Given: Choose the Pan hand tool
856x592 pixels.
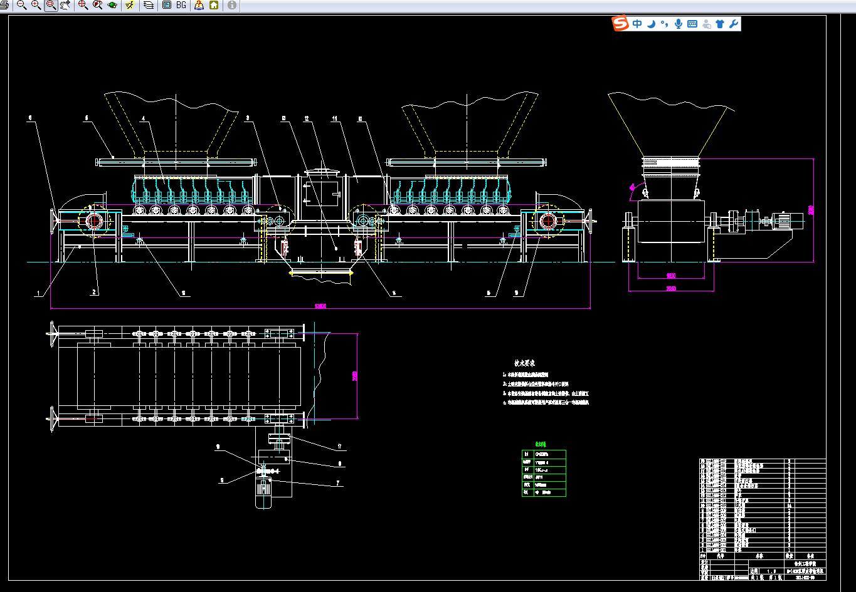Looking at the screenshot, I should click(x=65, y=5).
